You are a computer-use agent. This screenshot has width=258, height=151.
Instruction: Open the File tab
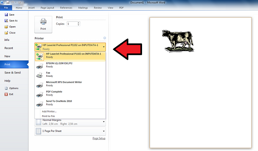(x=6, y=8)
